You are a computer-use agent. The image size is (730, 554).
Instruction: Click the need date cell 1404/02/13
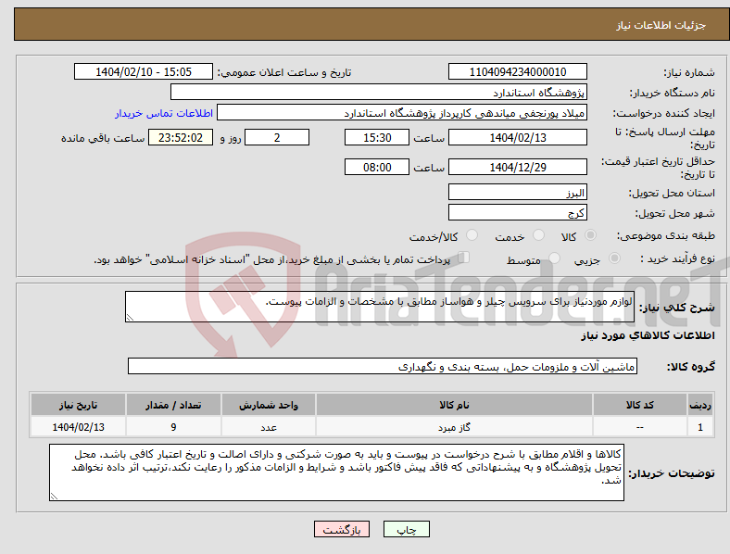point(78,427)
